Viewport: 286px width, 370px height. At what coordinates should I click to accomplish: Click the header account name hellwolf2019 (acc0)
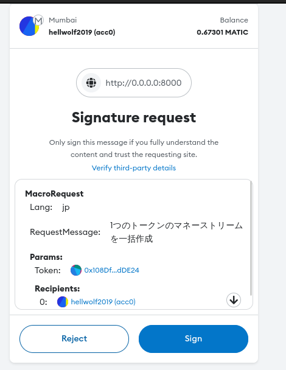tap(82, 32)
